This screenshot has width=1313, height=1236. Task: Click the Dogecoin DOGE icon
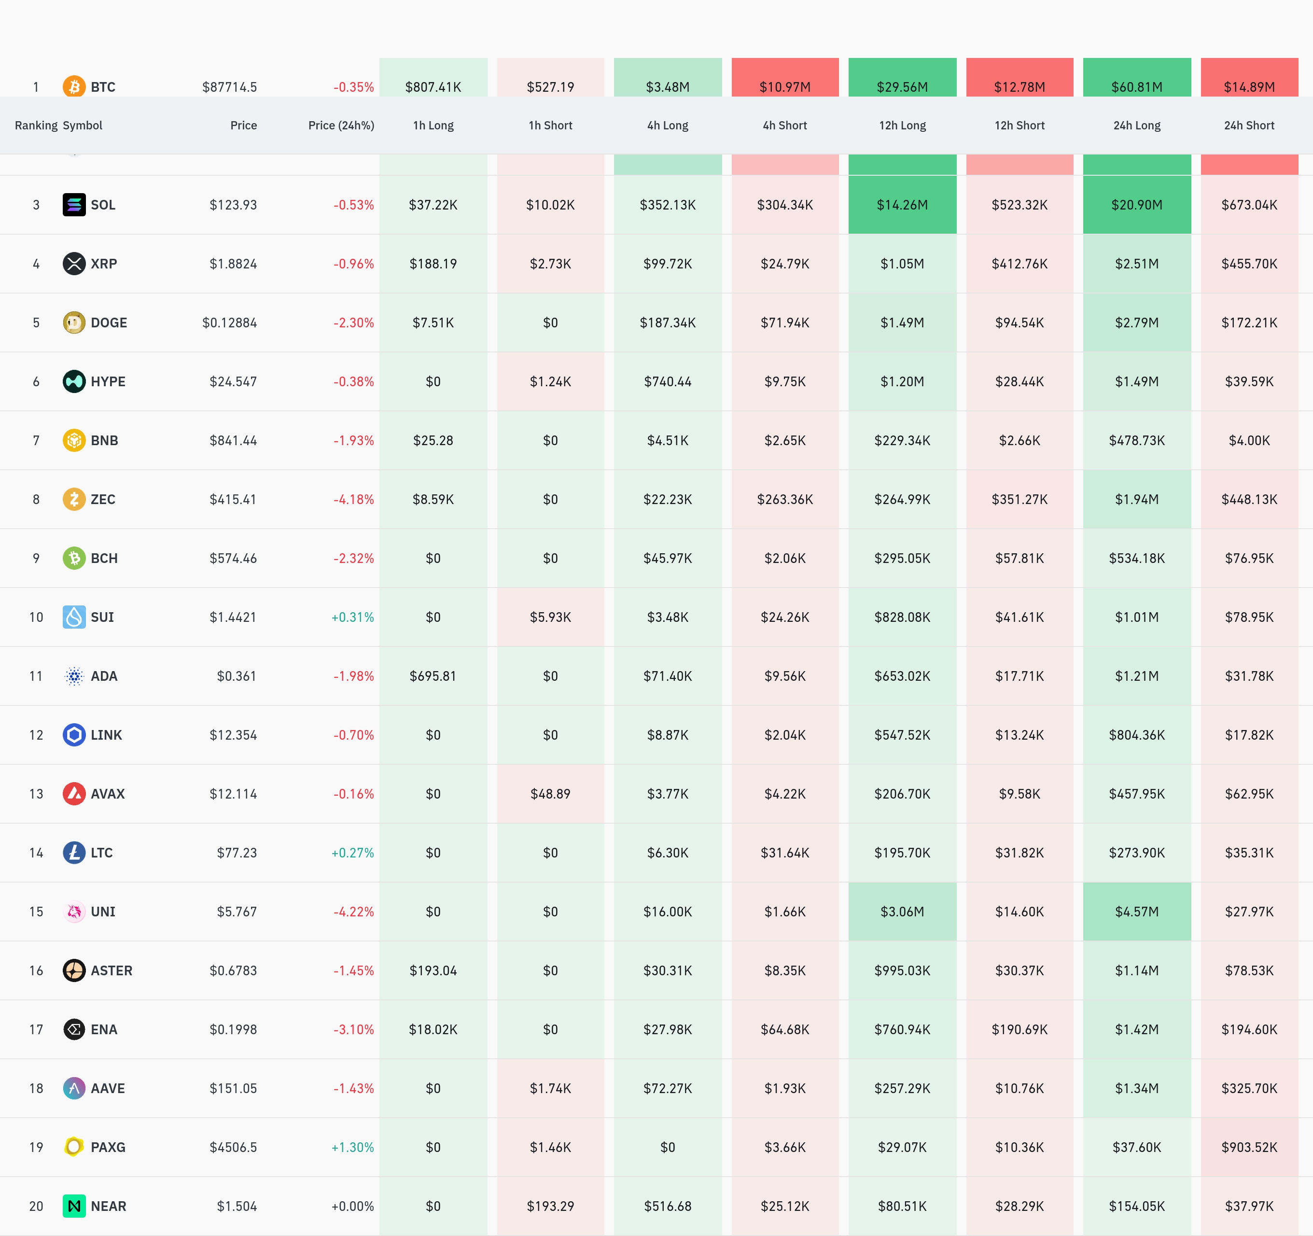[74, 323]
